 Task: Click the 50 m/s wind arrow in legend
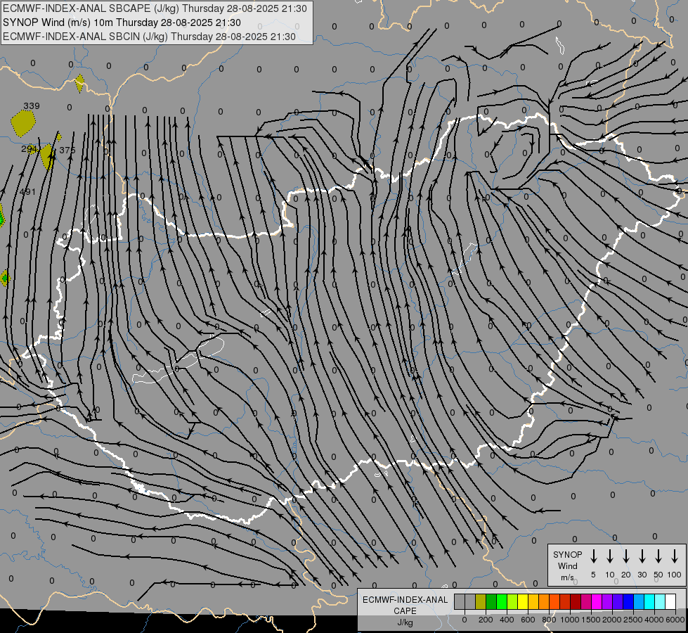(x=658, y=556)
